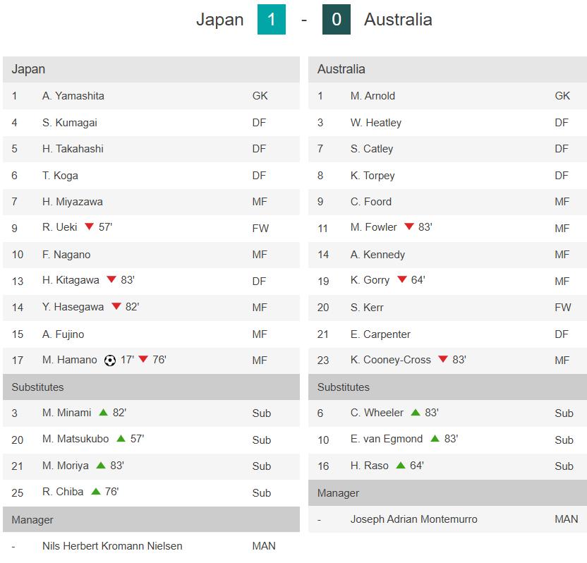Click green arrow beside R. Chiba
The height and width of the screenshot is (563, 587).
(x=95, y=491)
